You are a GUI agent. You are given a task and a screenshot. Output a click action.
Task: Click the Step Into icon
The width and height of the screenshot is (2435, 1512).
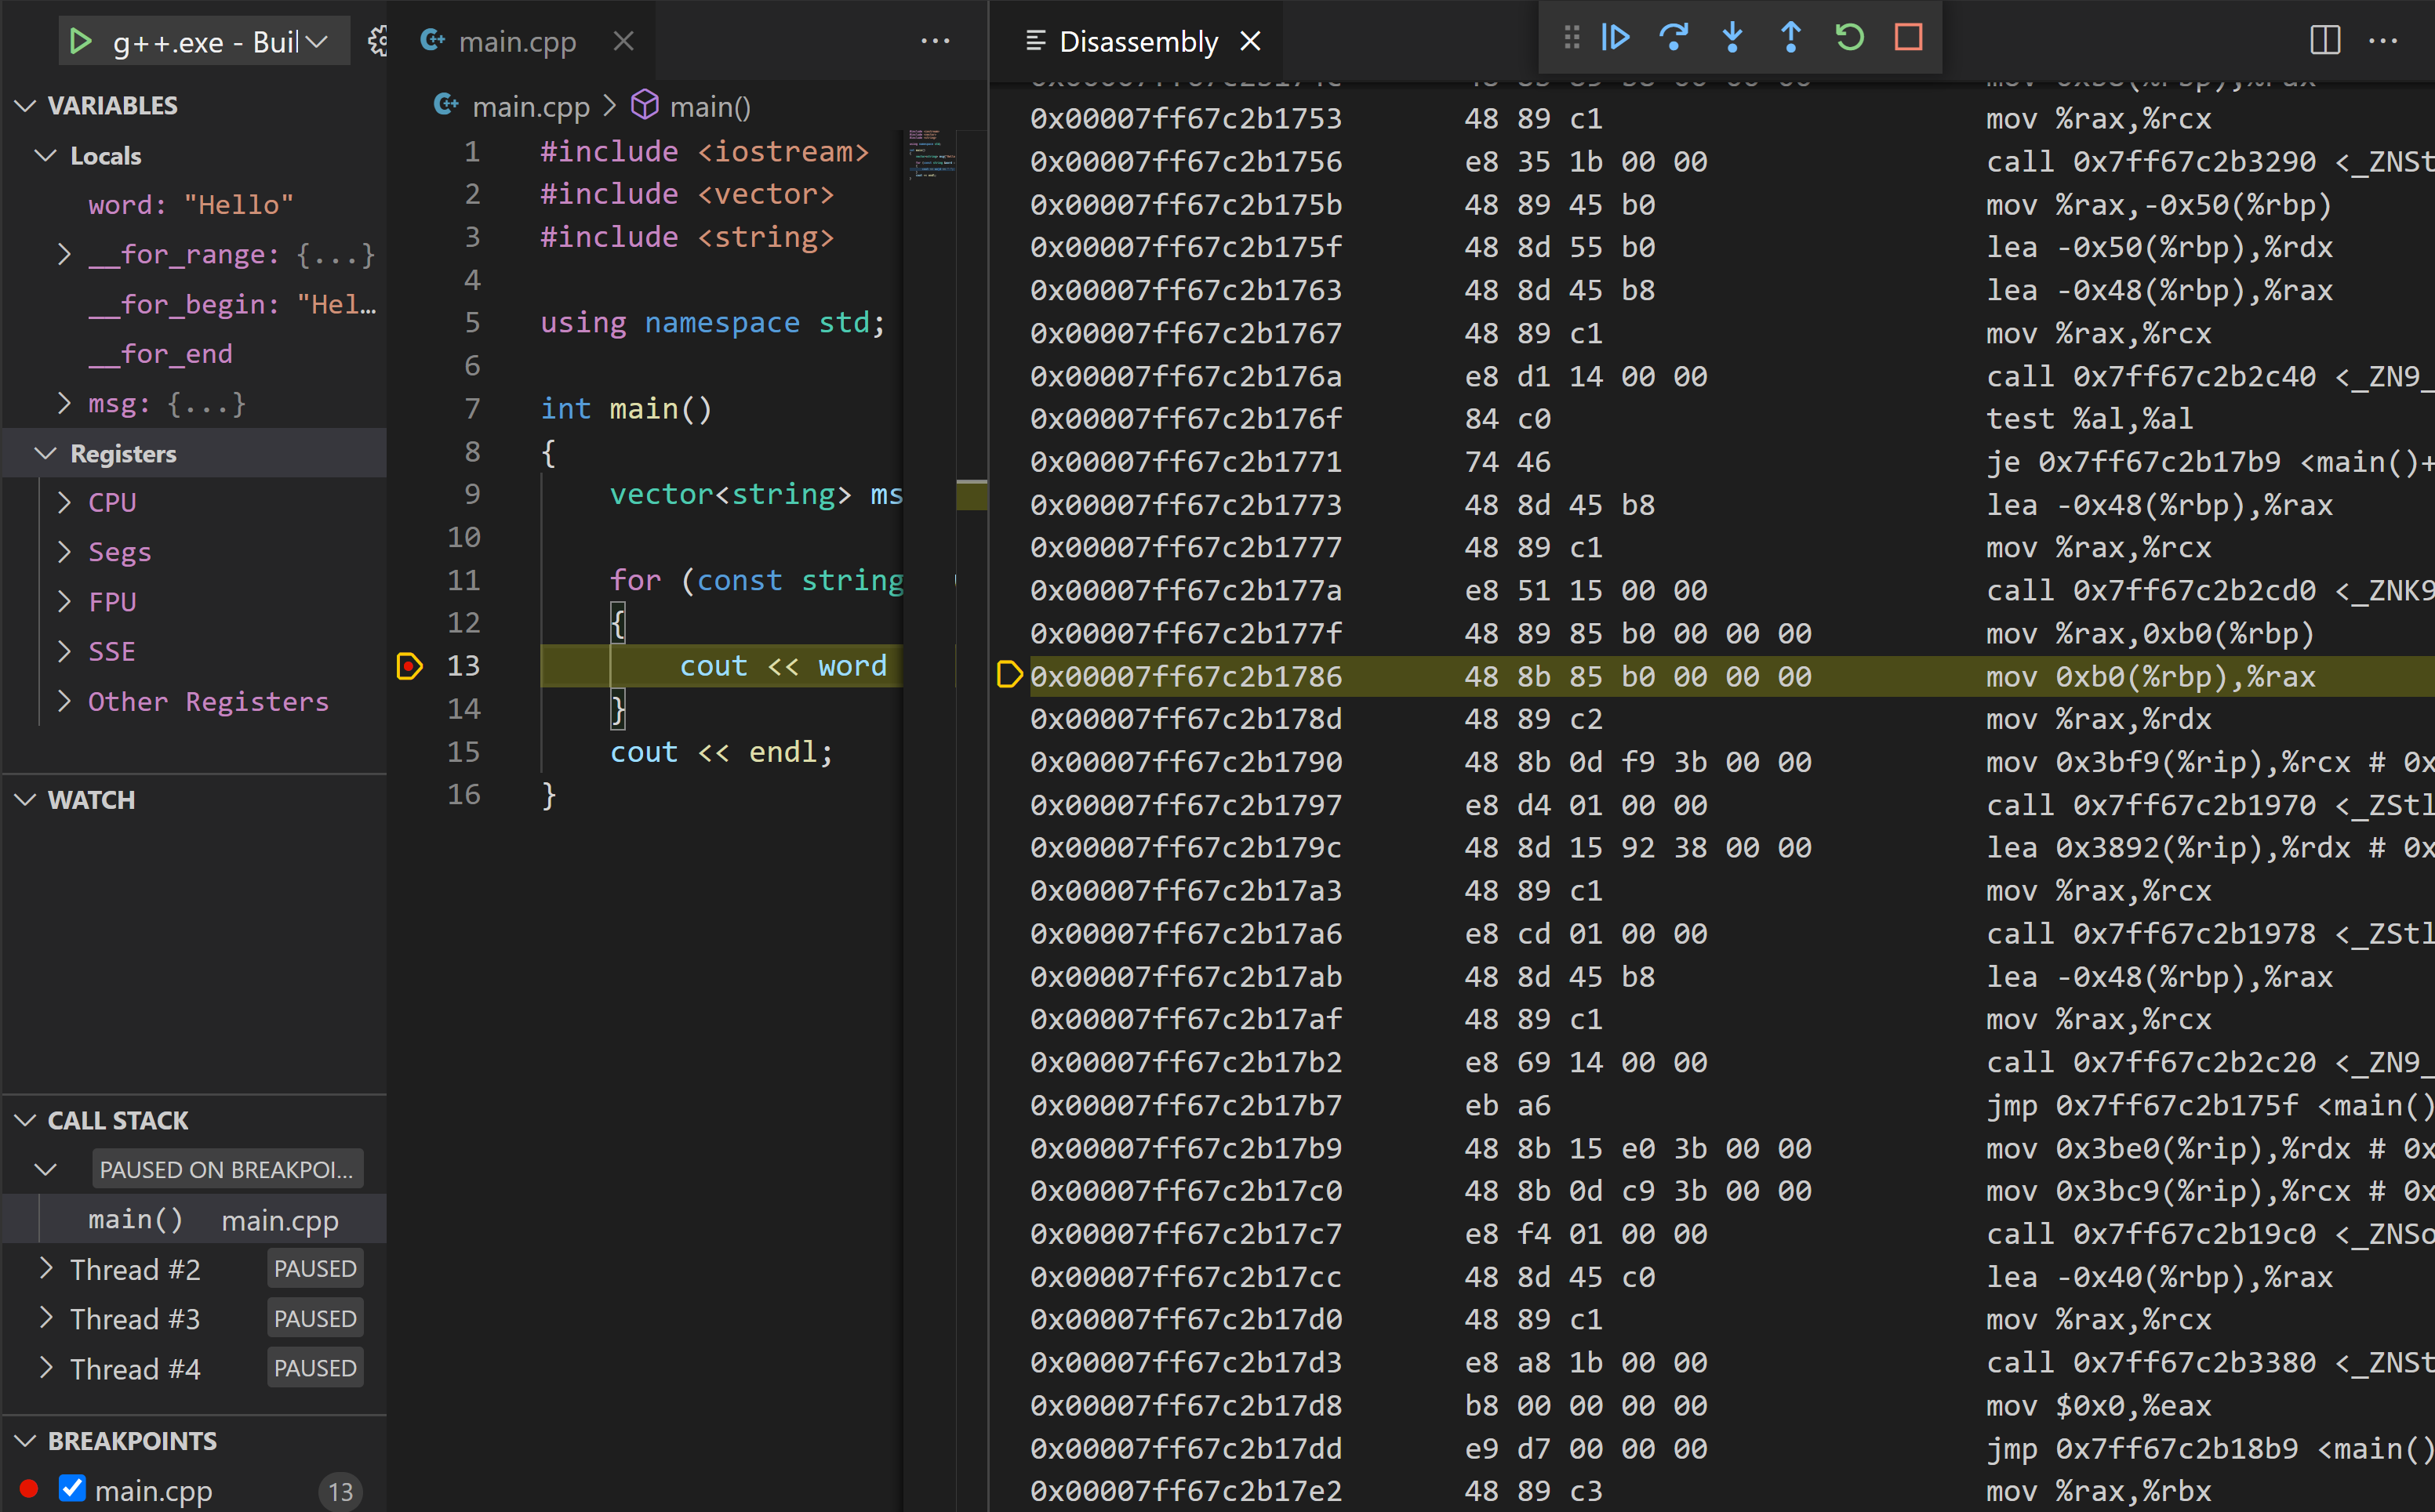pyautogui.click(x=1732, y=38)
